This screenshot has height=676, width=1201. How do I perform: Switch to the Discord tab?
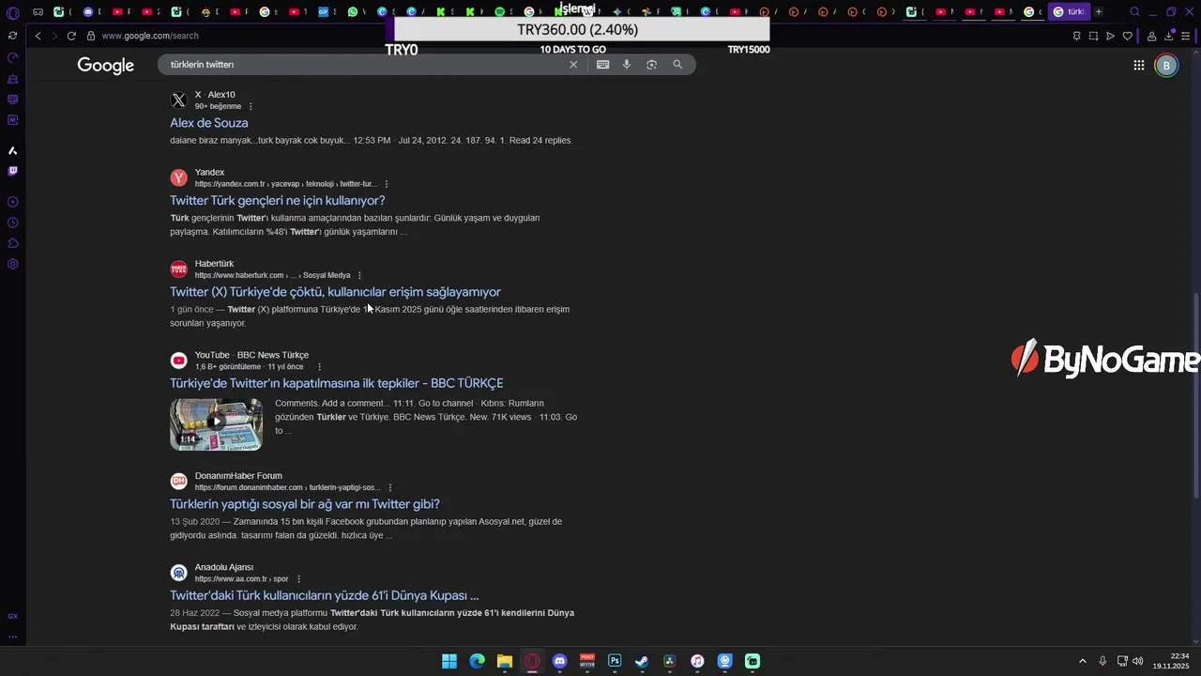click(89, 12)
